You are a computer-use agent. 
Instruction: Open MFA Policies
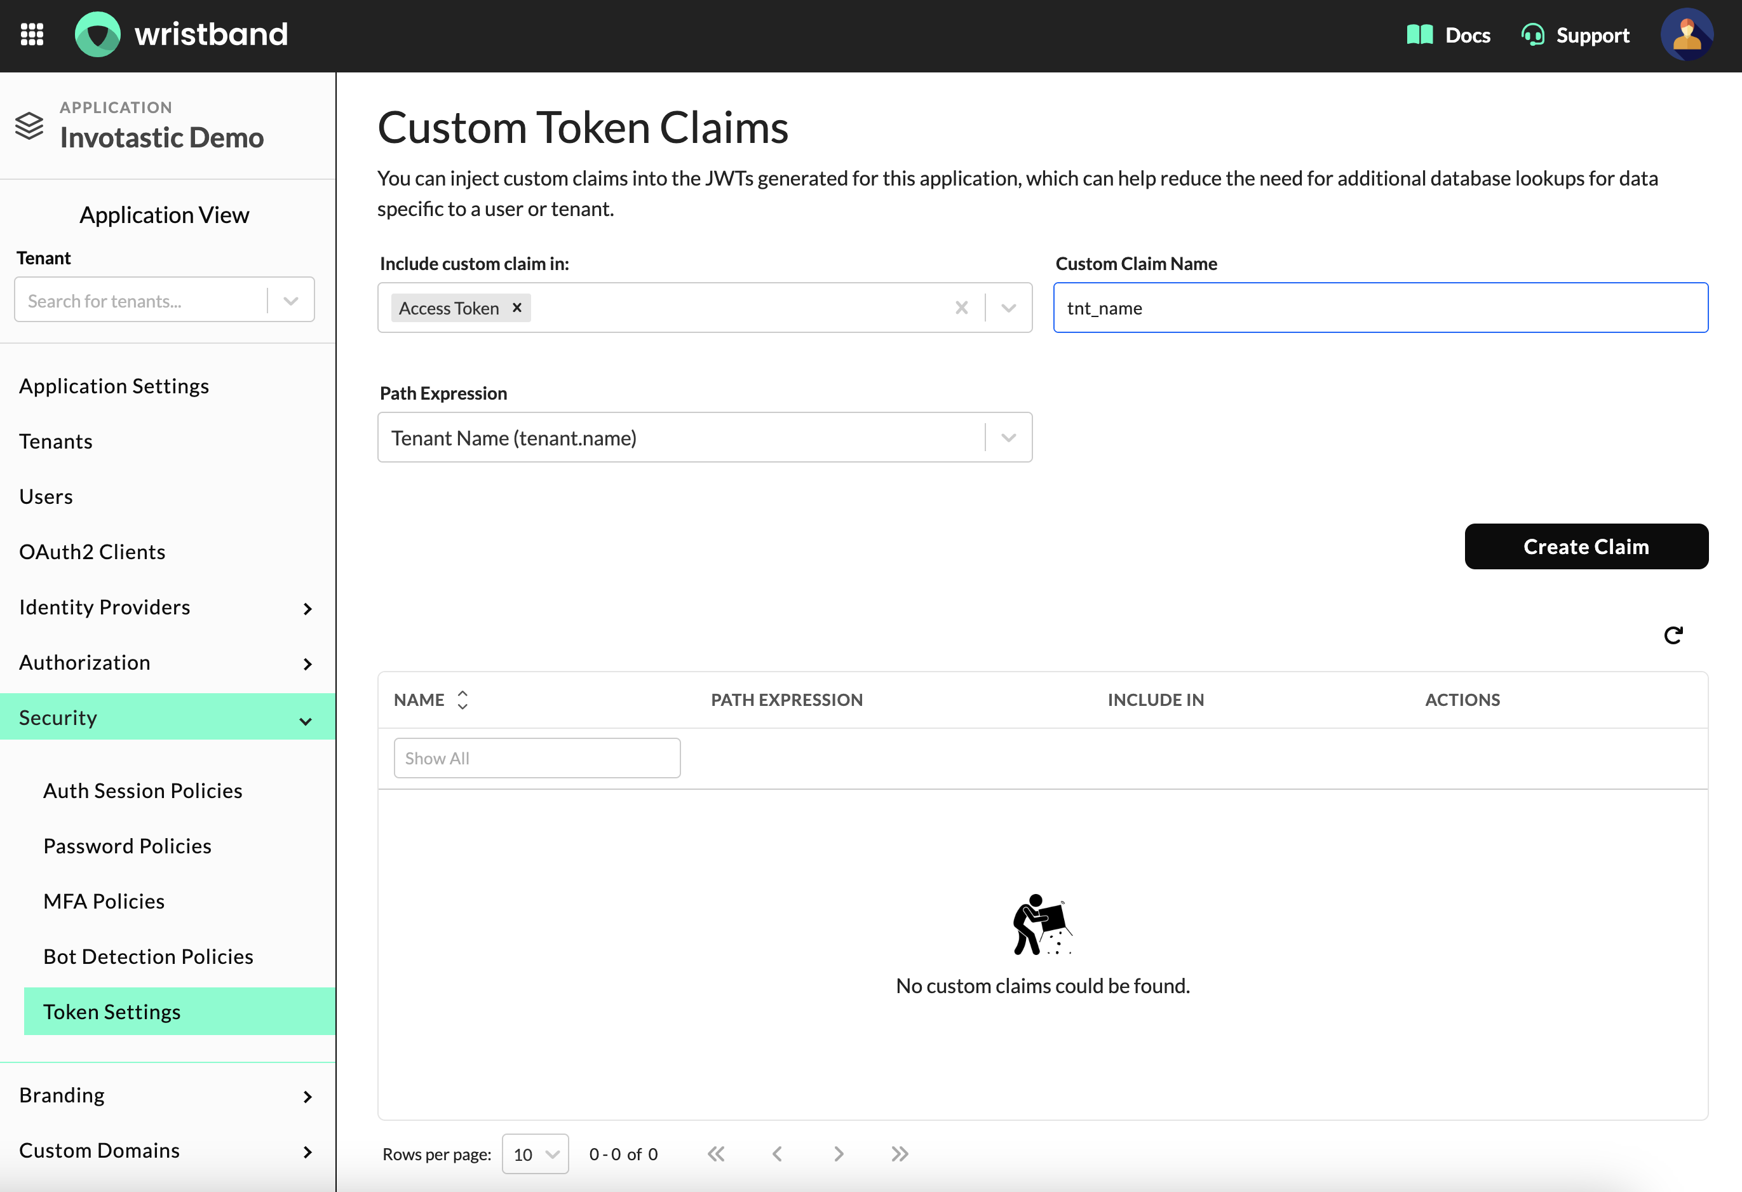click(104, 901)
